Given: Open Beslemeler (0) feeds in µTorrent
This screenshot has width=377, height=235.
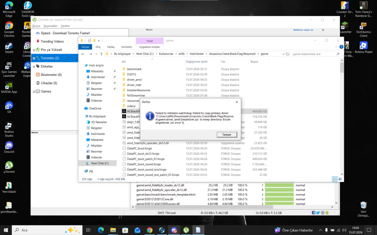Looking at the screenshot, I should [x=51, y=75].
